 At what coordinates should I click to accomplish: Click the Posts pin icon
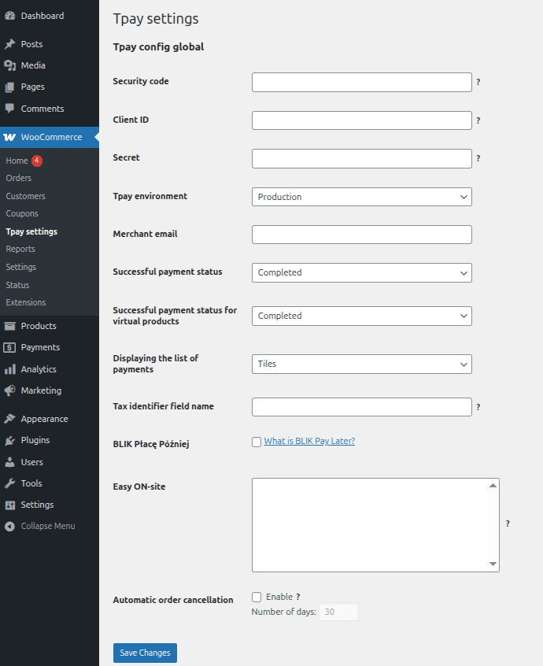click(10, 44)
